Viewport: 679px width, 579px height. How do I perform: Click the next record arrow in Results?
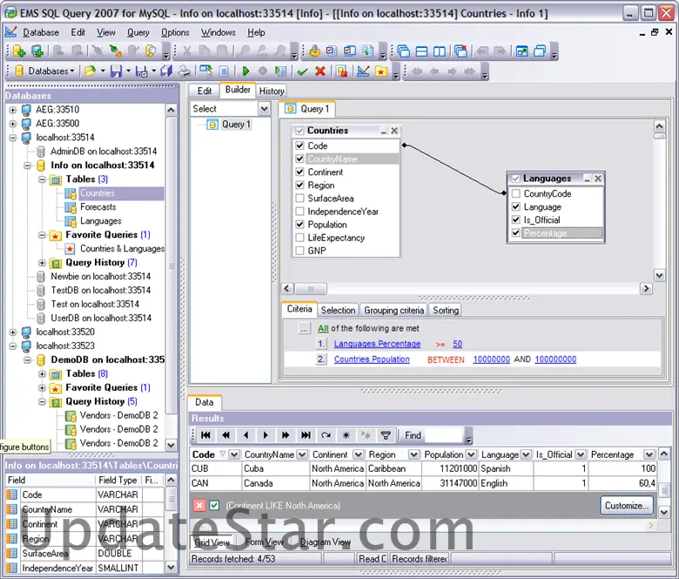point(266,435)
